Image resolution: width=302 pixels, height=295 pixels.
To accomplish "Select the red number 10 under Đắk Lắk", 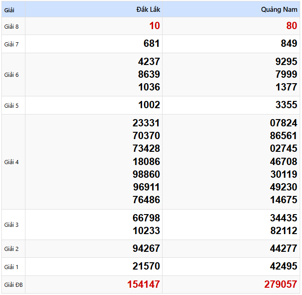I will click(154, 26).
